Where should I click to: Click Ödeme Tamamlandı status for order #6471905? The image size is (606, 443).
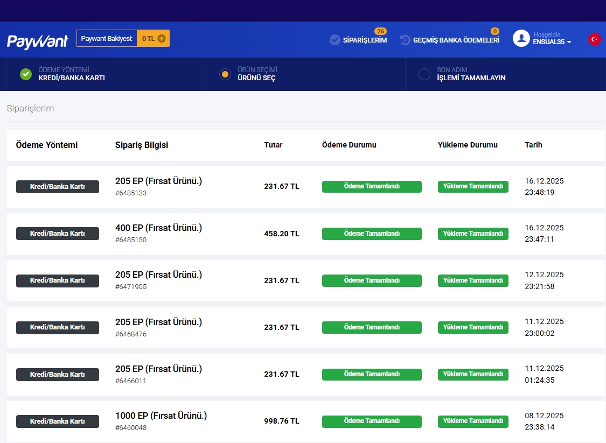coord(372,280)
